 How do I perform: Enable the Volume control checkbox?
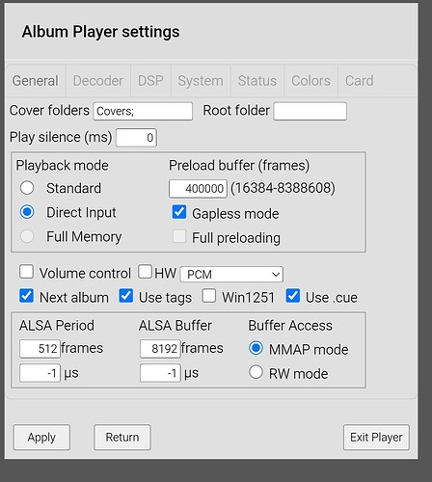26,272
